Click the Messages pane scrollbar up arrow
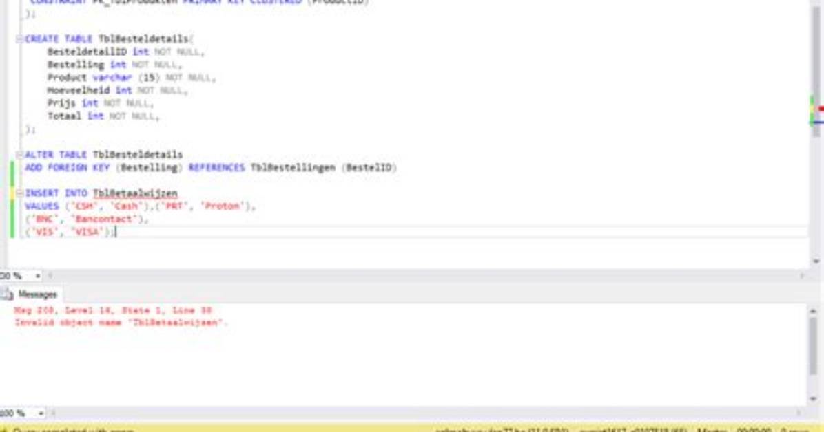The height and width of the screenshot is (432, 824). pyautogui.click(x=813, y=311)
